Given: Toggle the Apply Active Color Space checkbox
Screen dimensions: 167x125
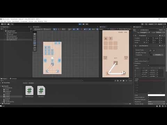Looking at the screenshot, I should (149, 61).
